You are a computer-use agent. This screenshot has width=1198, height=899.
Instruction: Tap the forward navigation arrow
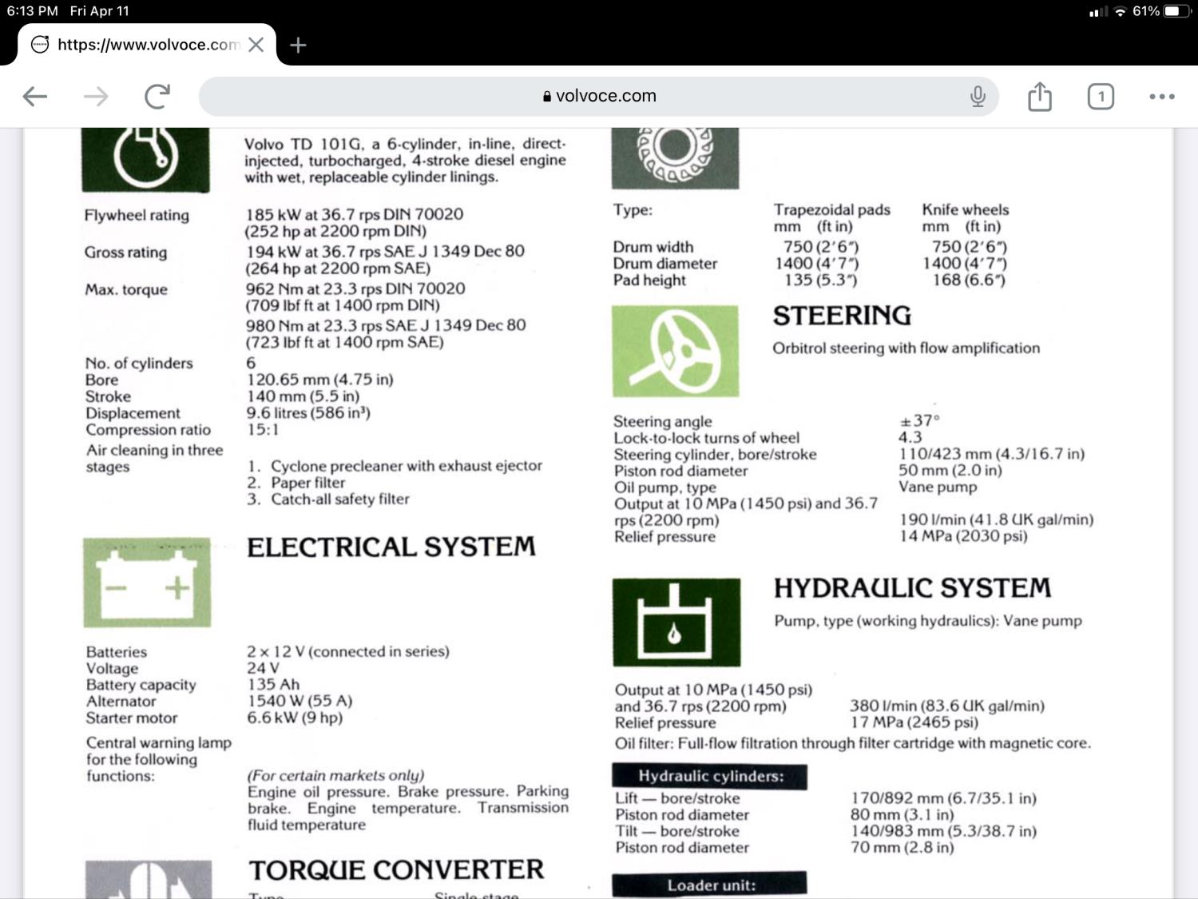(96, 97)
